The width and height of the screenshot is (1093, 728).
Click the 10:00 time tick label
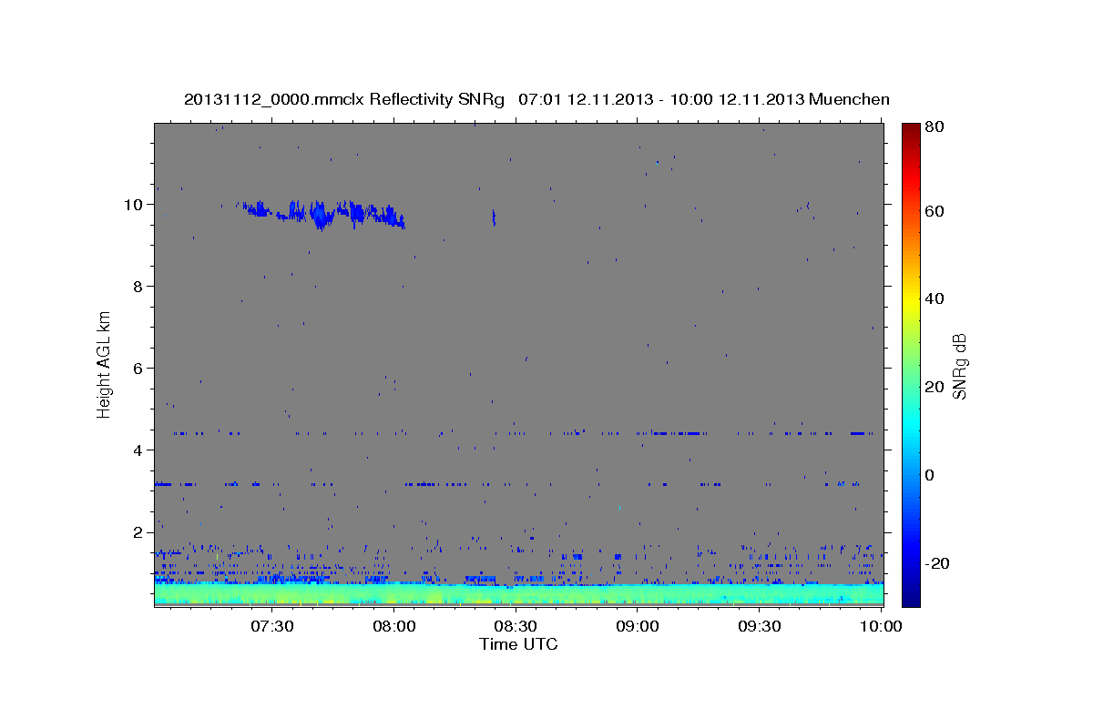point(882,626)
